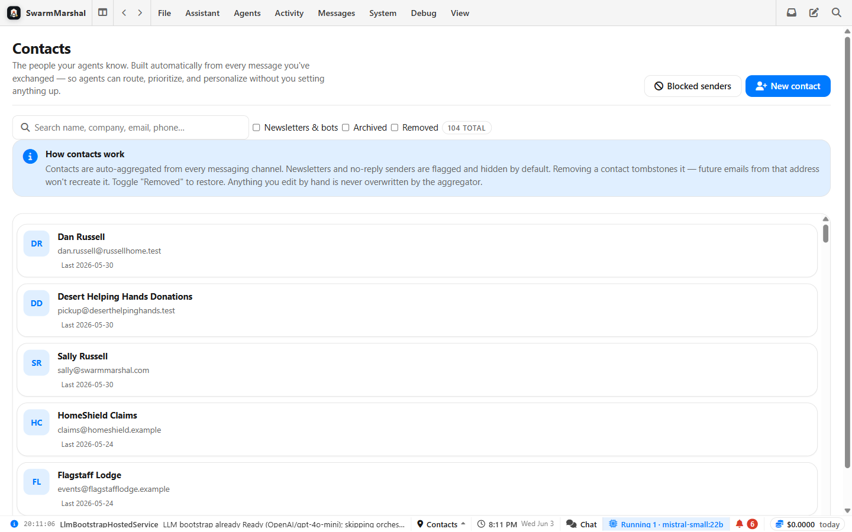Open the Debug menu

click(x=424, y=13)
